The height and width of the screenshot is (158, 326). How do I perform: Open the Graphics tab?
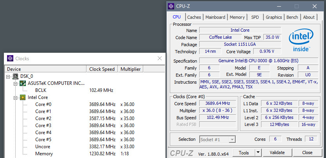274,17
